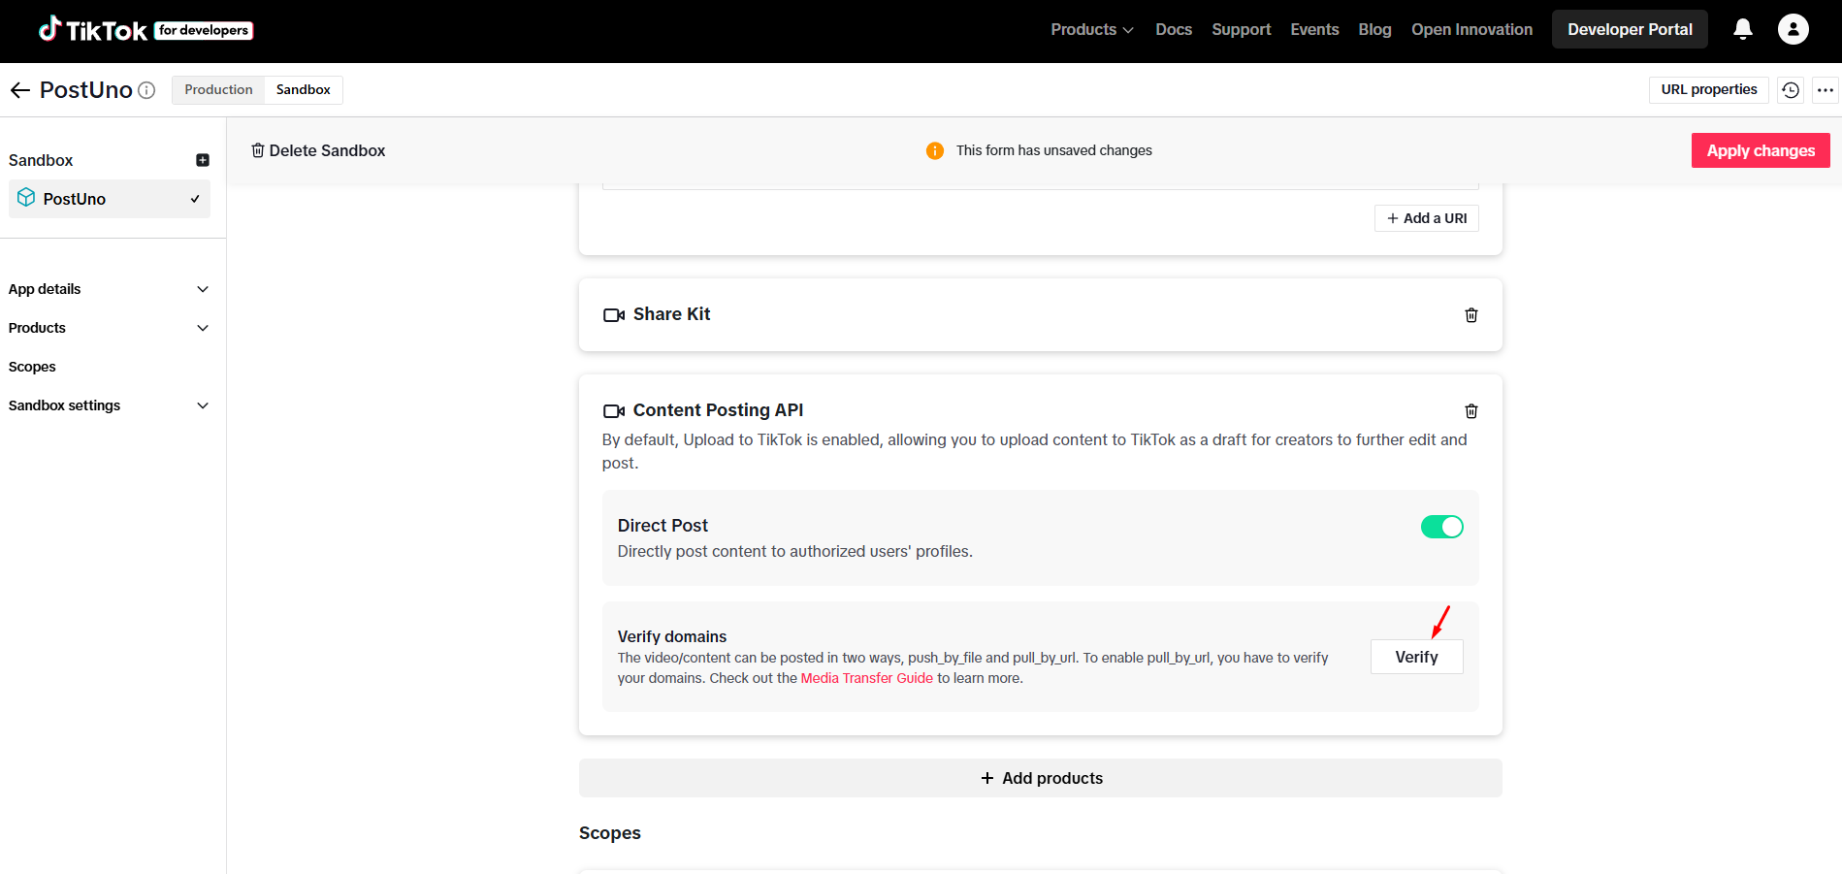
Task: Open the three-dot more options menu
Action: pyautogui.click(x=1826, y=90)
